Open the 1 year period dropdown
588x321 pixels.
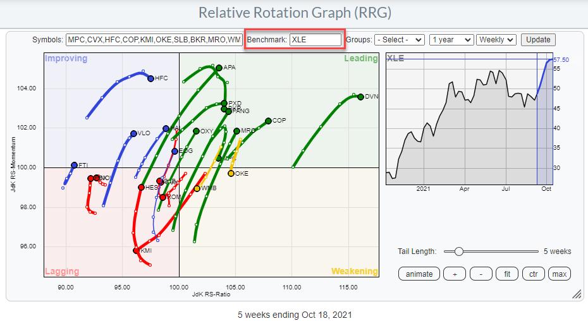coord(451,40)
